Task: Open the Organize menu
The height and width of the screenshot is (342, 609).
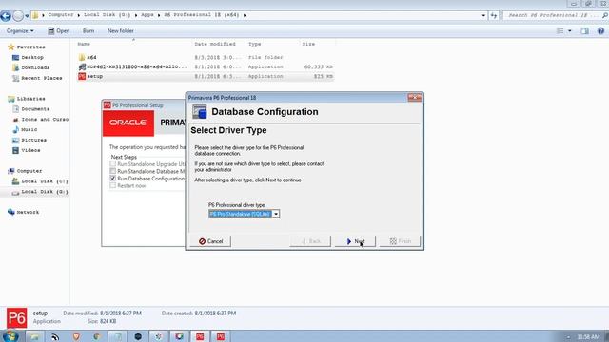Action: tap(20, 31)
